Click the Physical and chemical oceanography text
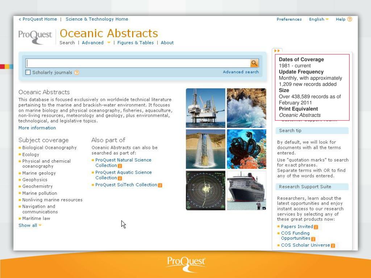This screenshot has width=371, height=278. click(x=46, y=164)
